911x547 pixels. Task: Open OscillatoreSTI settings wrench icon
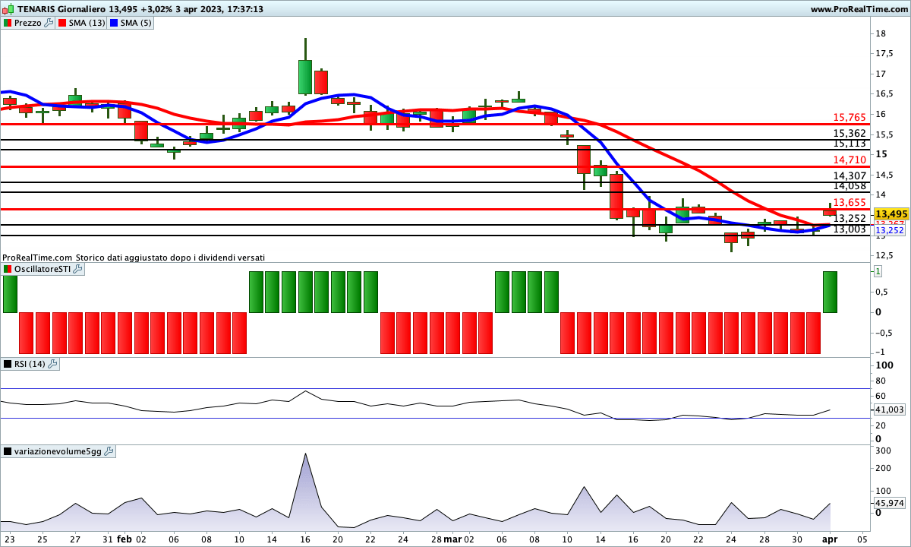[78, 269]
